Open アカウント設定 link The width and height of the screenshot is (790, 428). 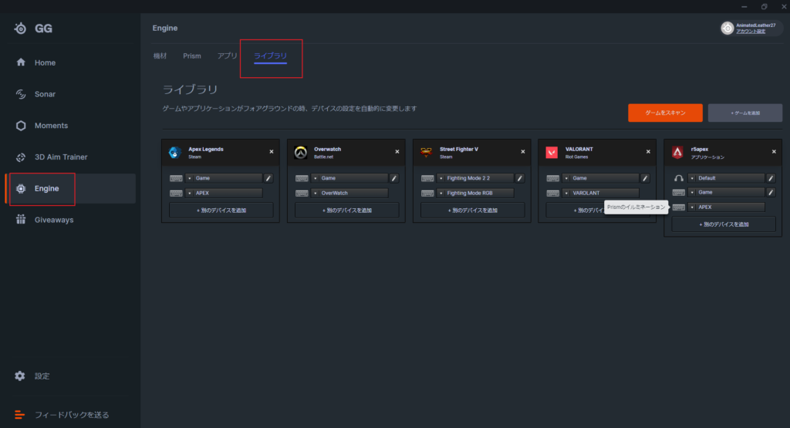751,32
